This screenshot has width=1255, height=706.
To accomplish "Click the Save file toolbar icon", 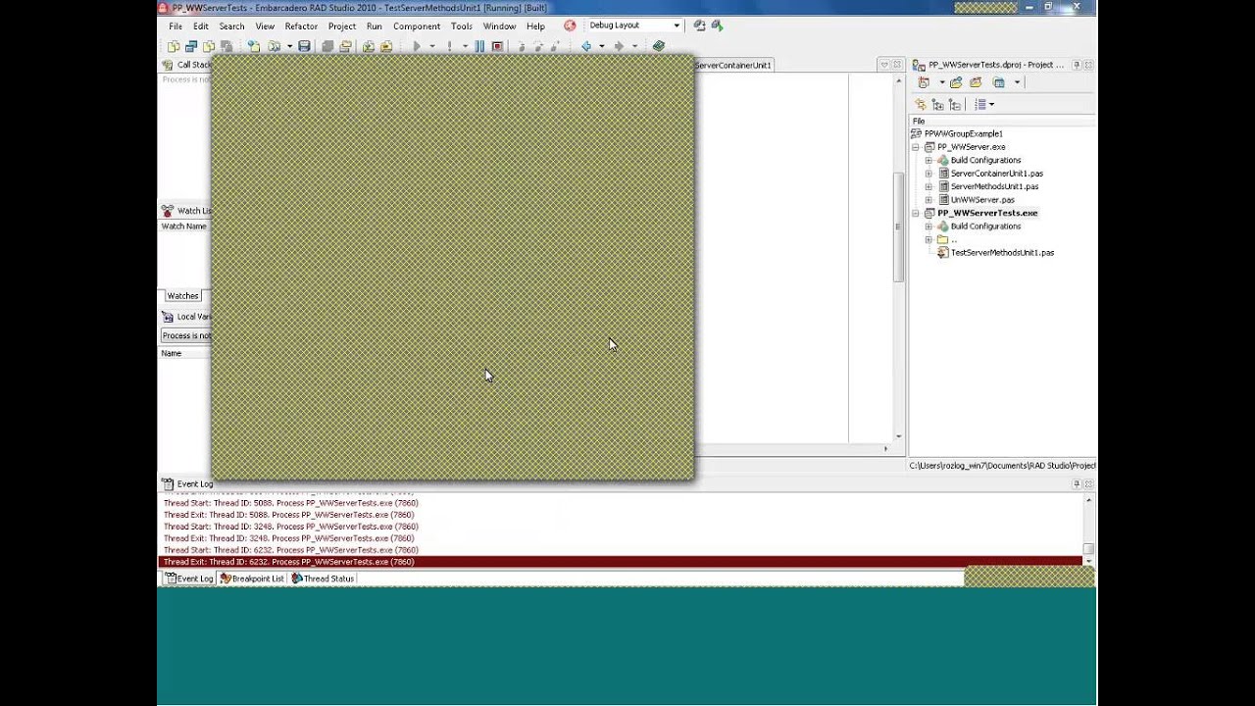I will click(x=305, y=46).
